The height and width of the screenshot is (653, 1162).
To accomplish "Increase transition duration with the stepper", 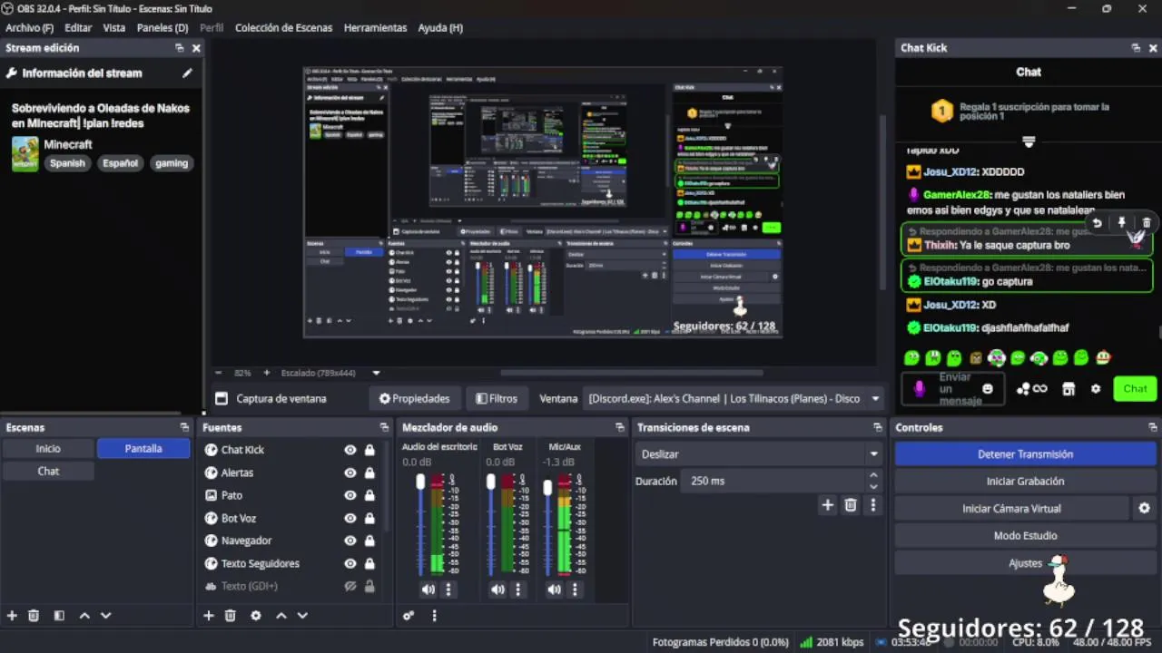I will click(873, 475).
